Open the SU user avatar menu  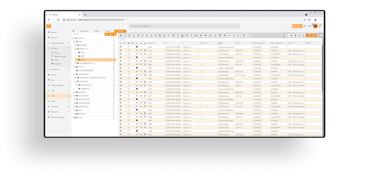[x=315, y=26]
